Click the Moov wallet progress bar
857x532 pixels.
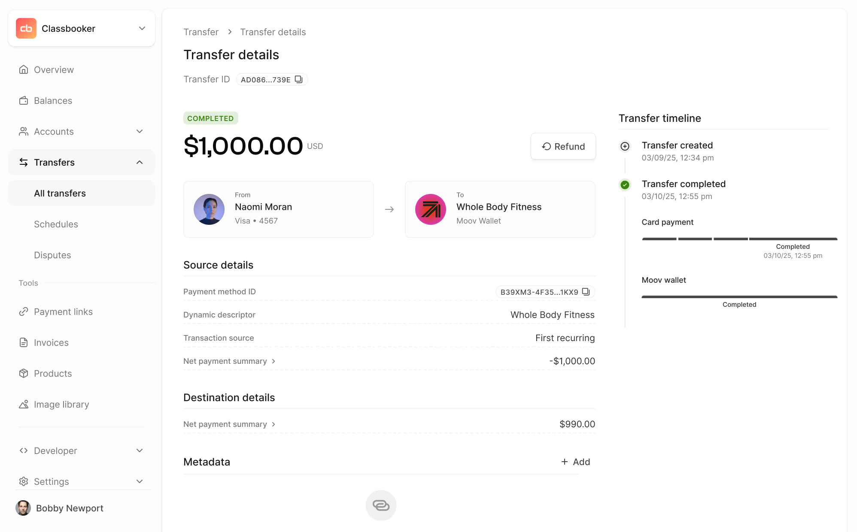click(x=739, y=297)
